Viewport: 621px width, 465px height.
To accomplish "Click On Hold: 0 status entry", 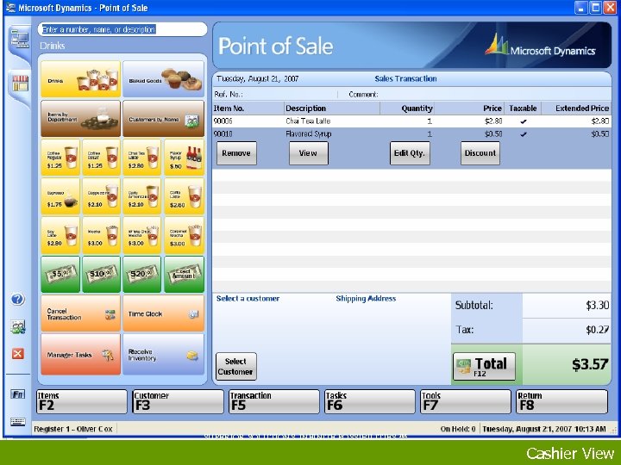I will pos(458,429).
